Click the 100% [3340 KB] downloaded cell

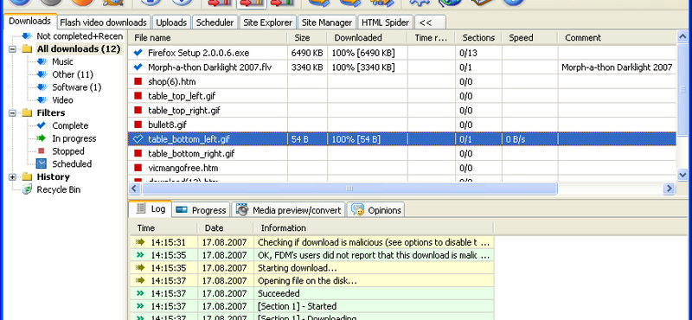click(x=367, y=67)
